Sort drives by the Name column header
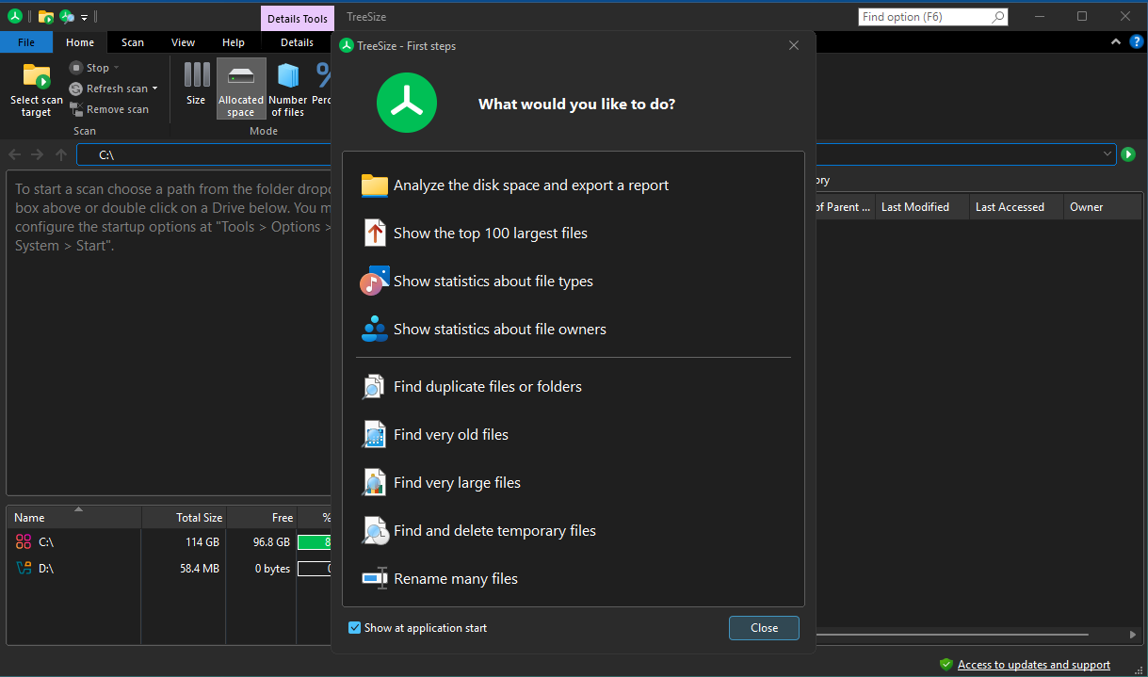The image size is (1148, 677). (x=74, y=518)
